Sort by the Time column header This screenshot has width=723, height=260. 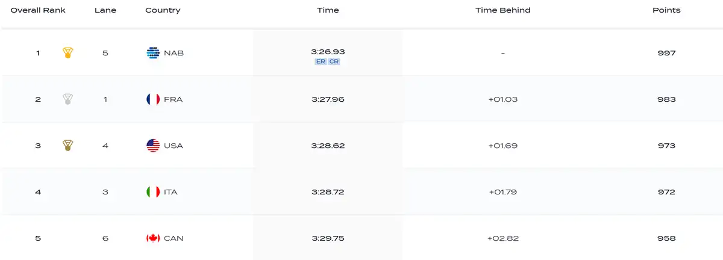[x=328, y=10]
